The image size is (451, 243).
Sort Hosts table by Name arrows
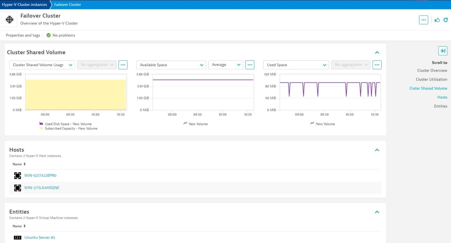pos(25,164)
